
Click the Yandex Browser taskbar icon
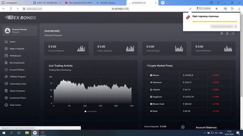[x=35, y=133]
